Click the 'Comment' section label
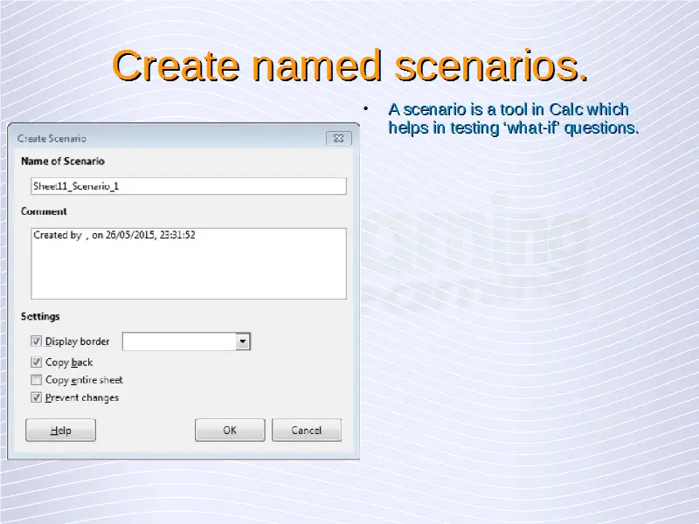Viewport: 699px width, 524px height. coord(44,211)
